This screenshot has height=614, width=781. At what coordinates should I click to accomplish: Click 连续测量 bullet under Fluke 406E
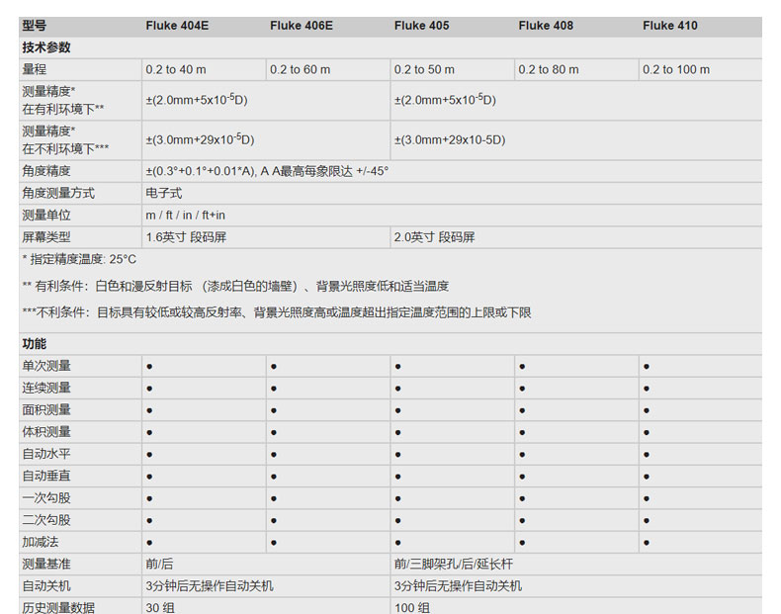(x=274, y=389)
